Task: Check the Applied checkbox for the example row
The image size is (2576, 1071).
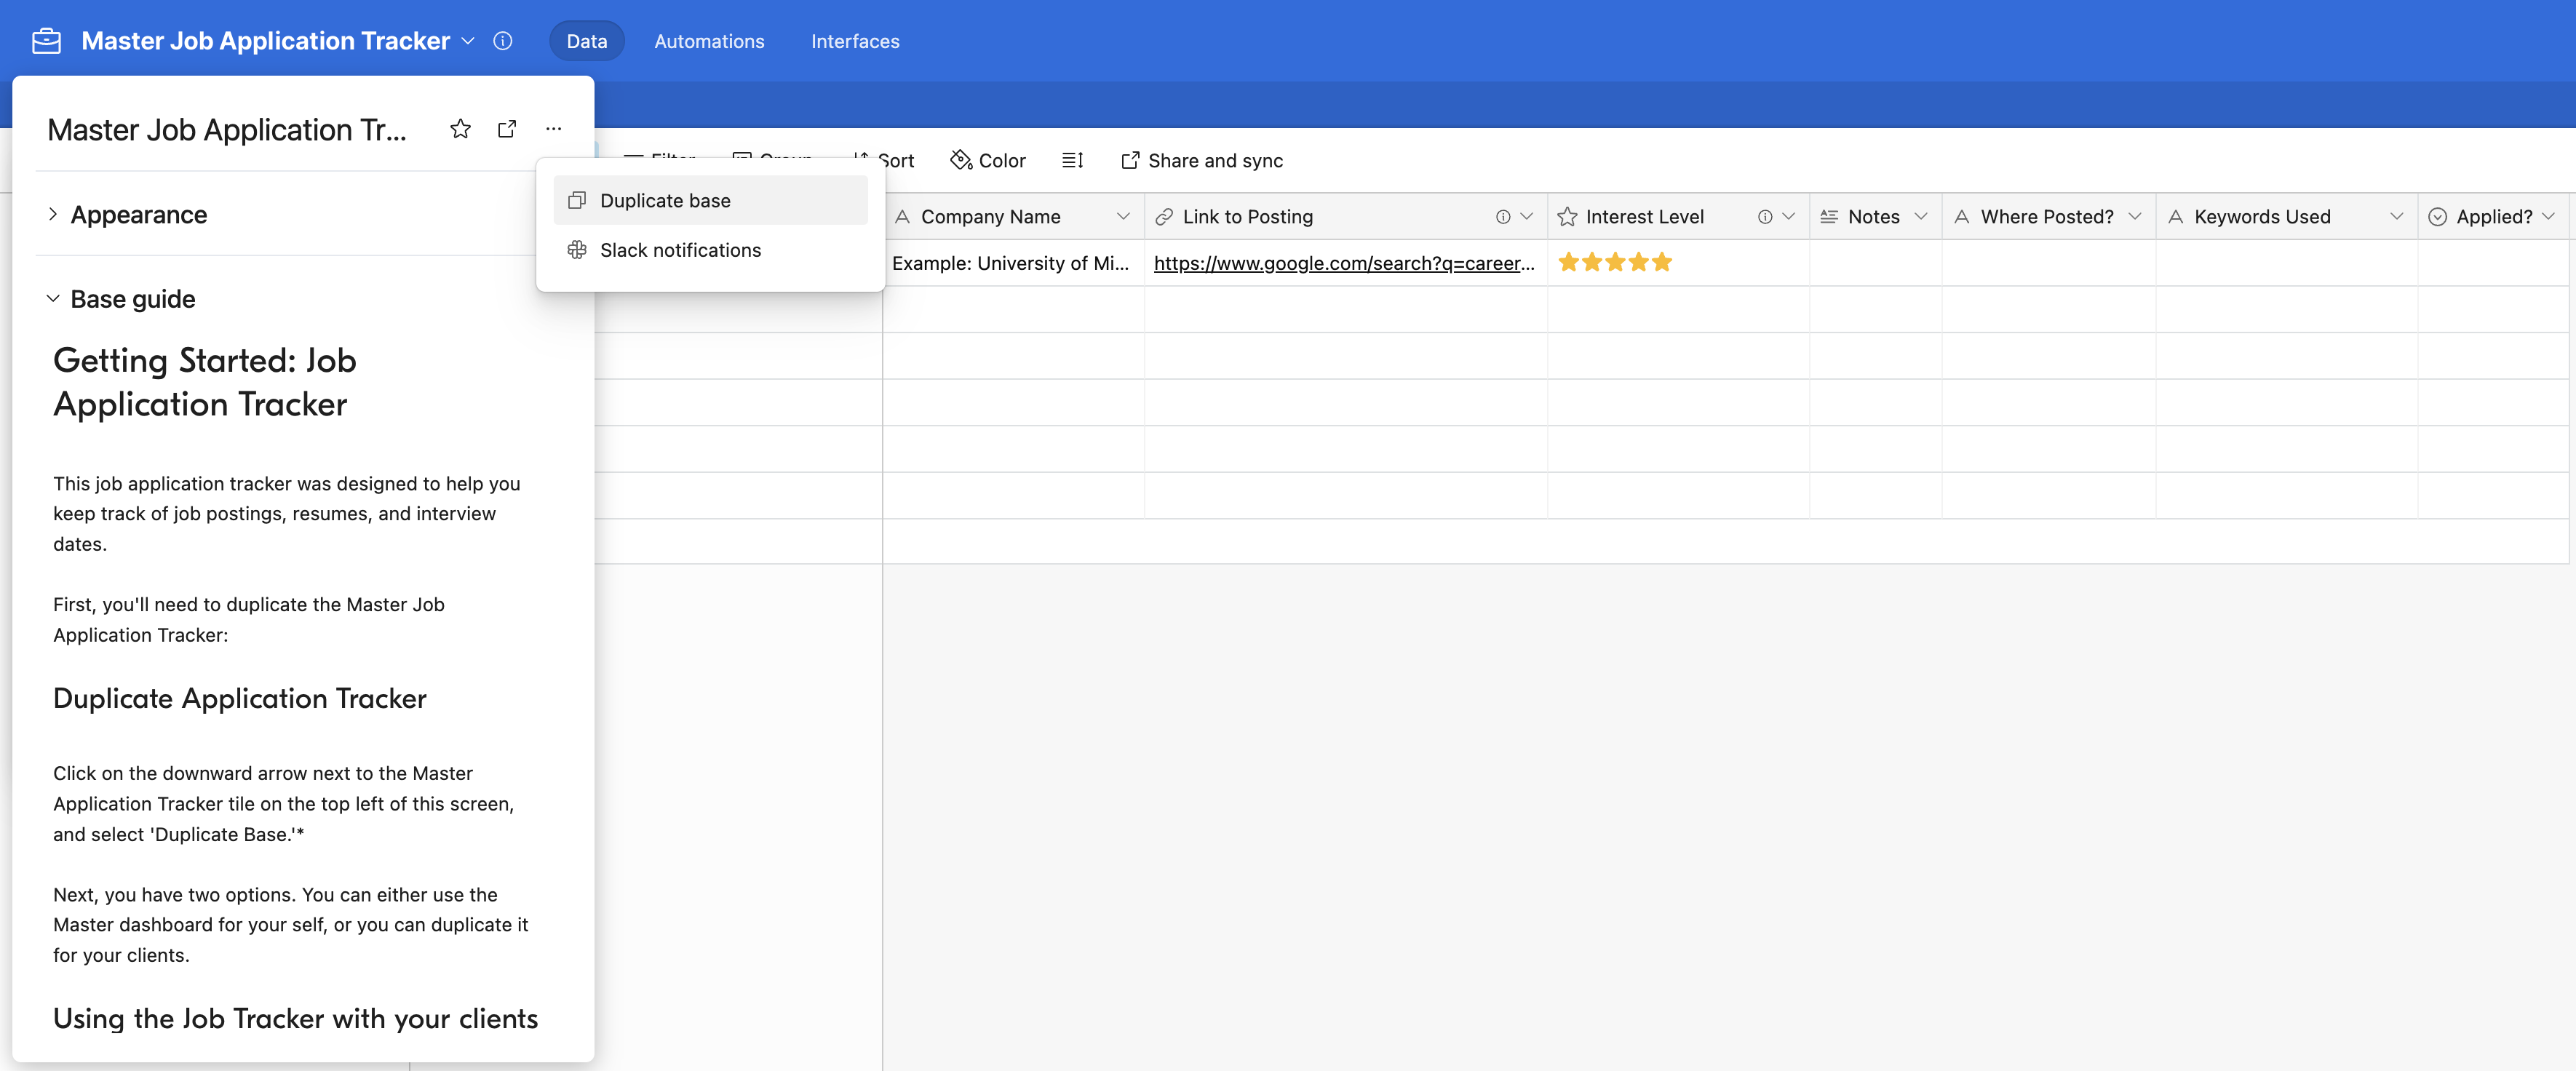Action: coord(2490,263)
